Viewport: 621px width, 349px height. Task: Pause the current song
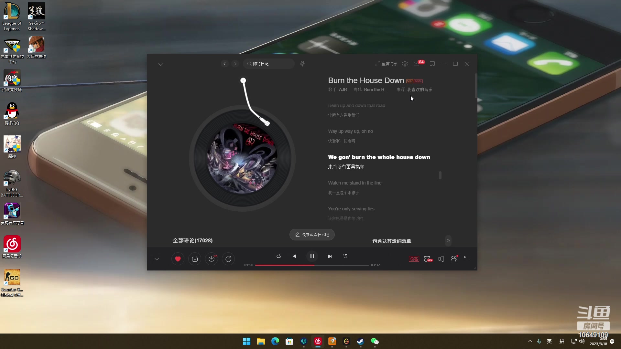pos(312,256)
